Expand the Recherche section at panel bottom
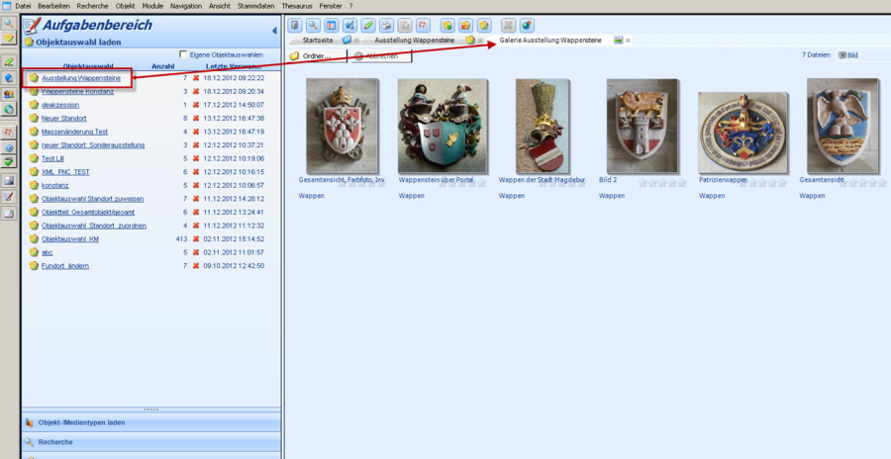Screen dimensions: 891x459 pyautogui.click(x=151, y=442)
